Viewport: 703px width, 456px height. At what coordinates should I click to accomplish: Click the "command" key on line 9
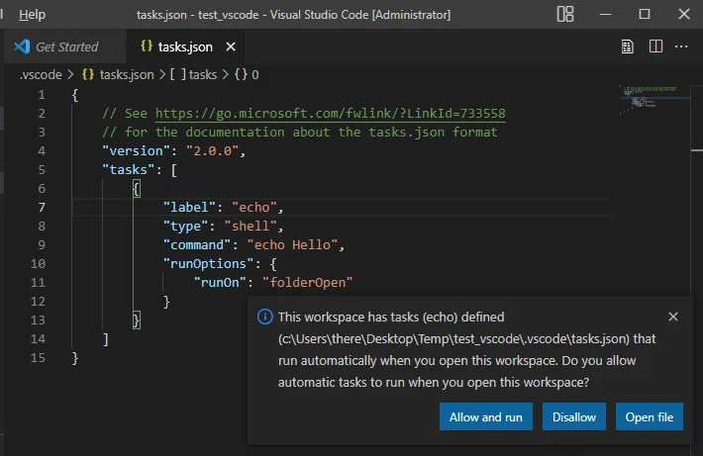tap(197, 245)
